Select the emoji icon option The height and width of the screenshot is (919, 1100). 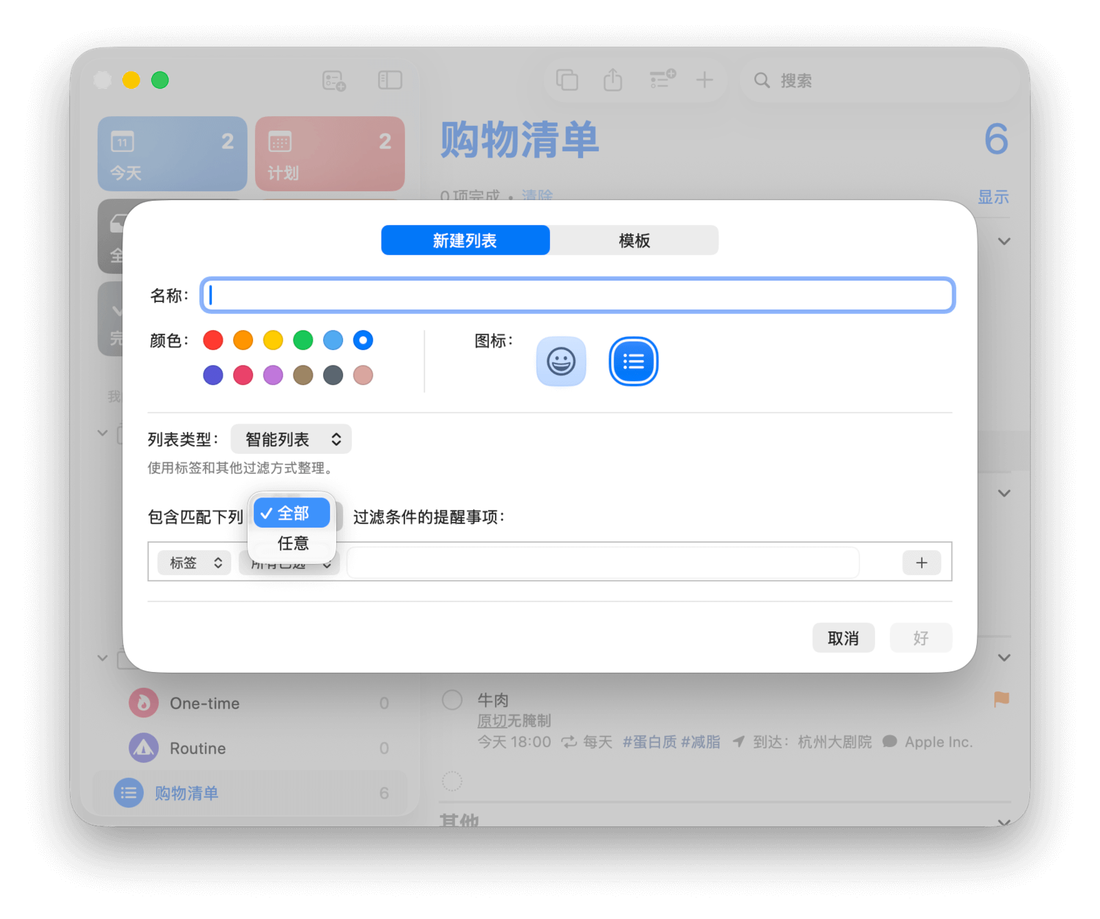[560, 361]
